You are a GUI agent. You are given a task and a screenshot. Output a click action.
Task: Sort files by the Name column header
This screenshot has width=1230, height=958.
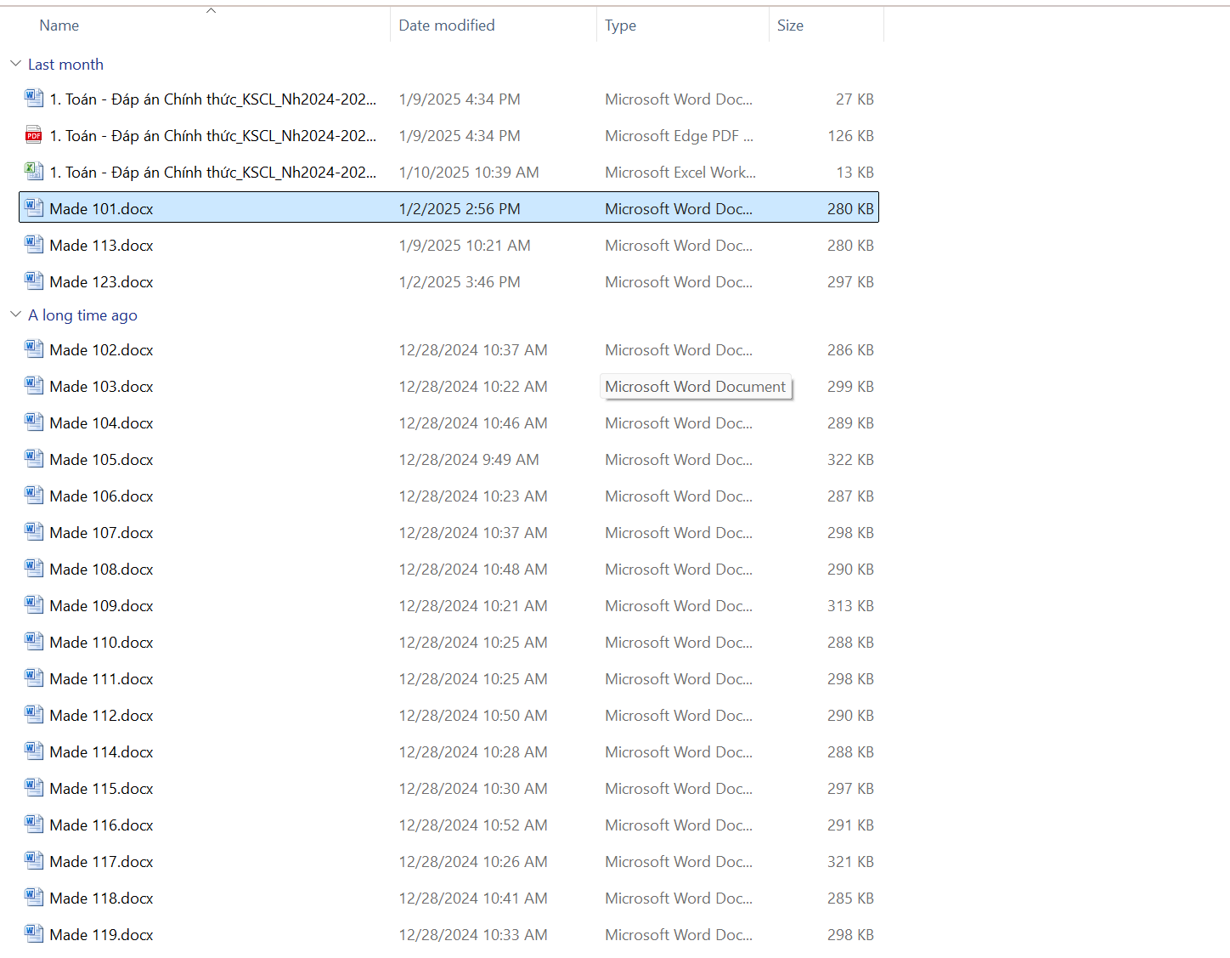point(59,26)
